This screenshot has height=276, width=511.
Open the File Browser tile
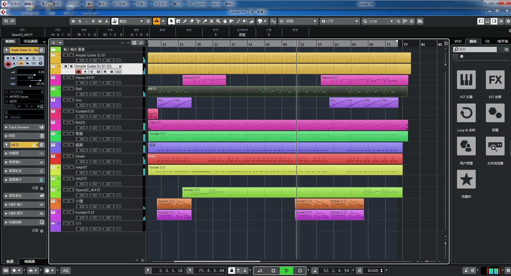(x=495, y=146)
